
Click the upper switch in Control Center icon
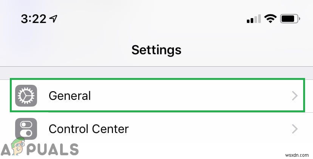coord(26,124)
